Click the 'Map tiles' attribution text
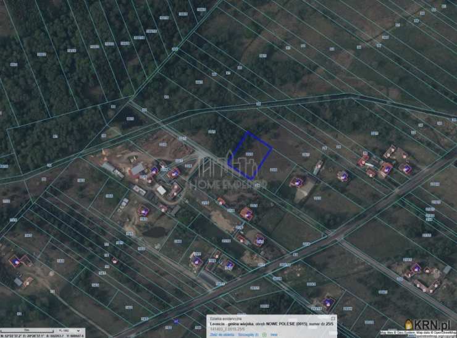The height and width of the screenshot is (338, 457). tap(388, 332)
